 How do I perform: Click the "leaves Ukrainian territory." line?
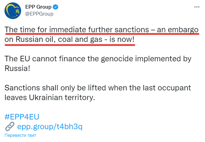(50, 97)
